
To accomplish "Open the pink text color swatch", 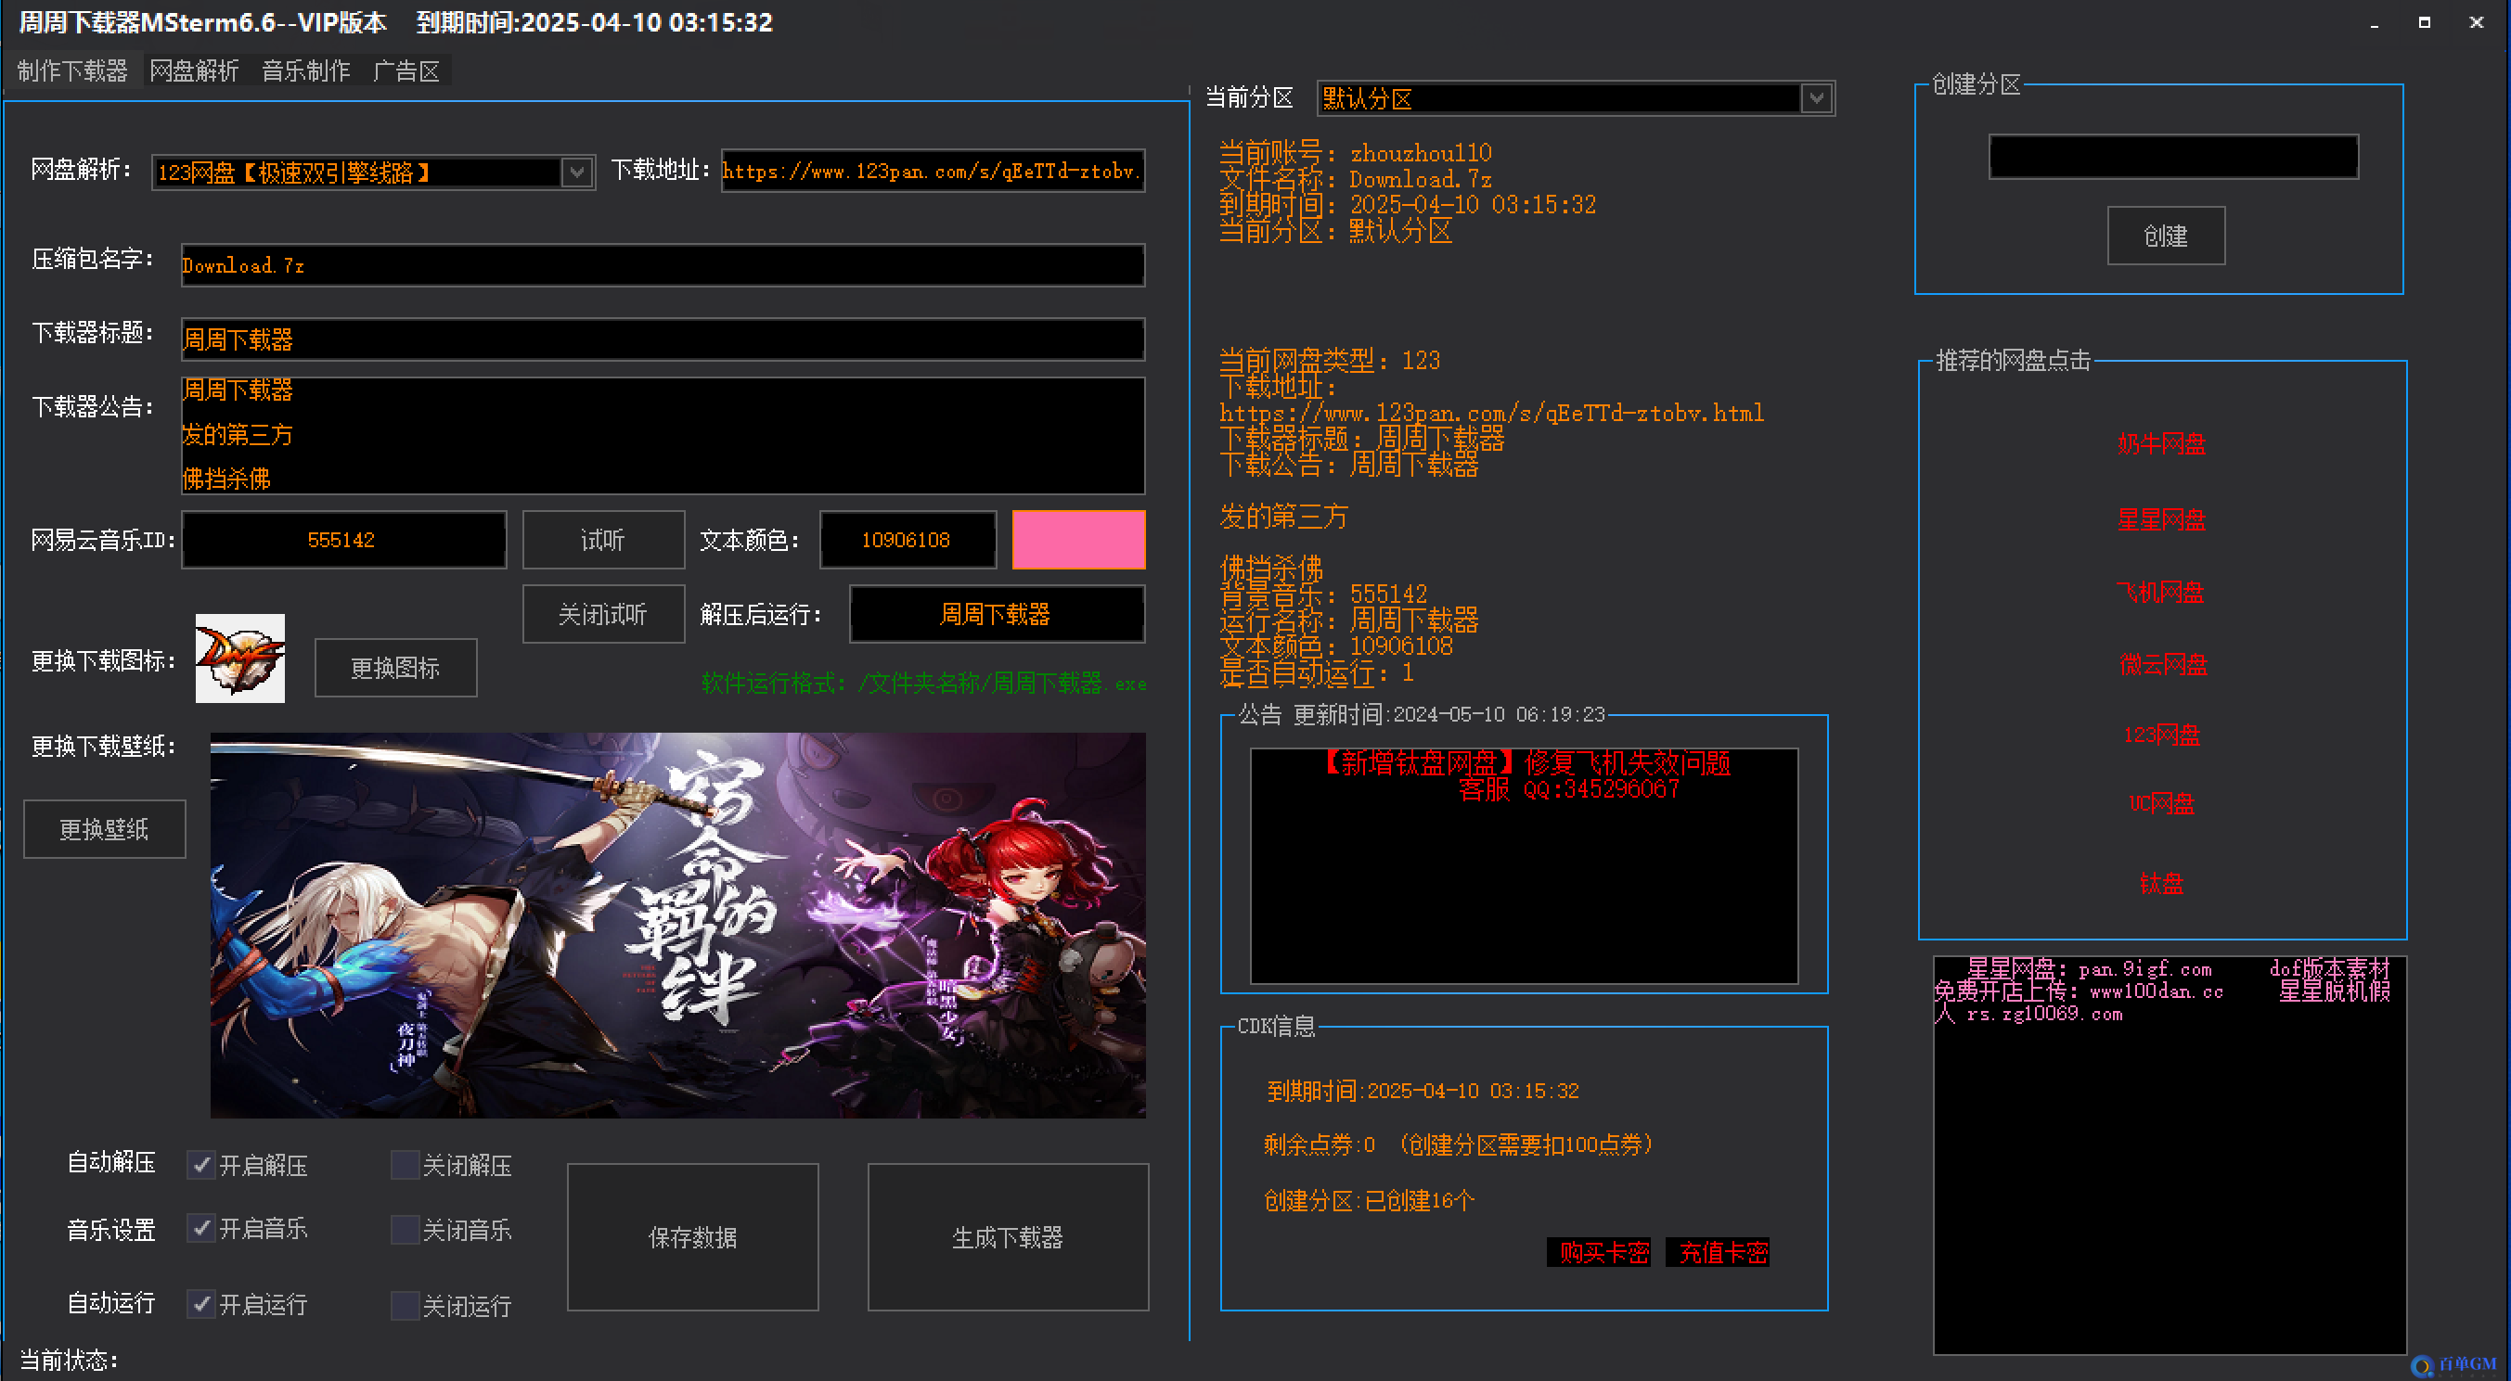I will point(1078,539).
